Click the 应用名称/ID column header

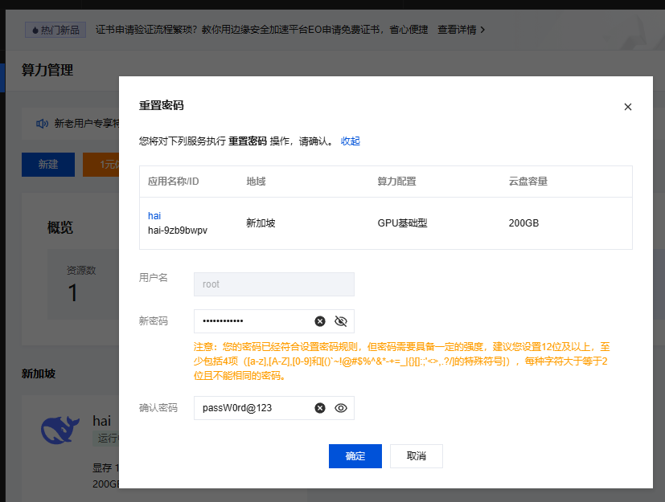[173, 182]
